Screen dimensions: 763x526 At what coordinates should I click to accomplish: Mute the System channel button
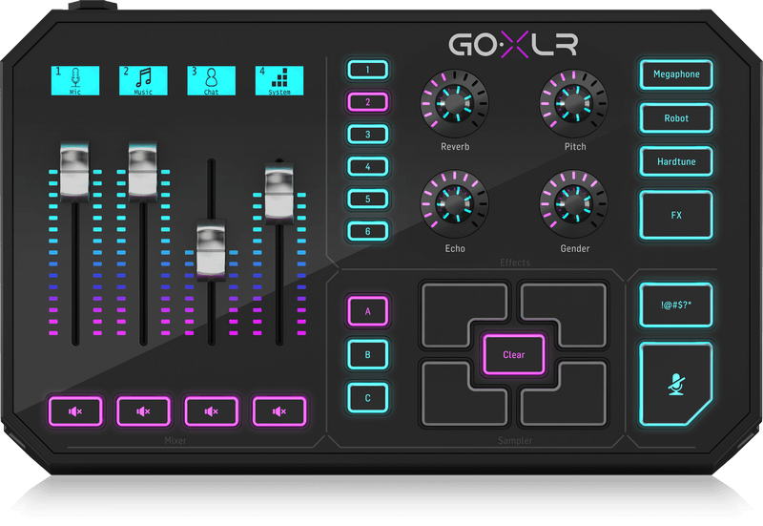279,411
